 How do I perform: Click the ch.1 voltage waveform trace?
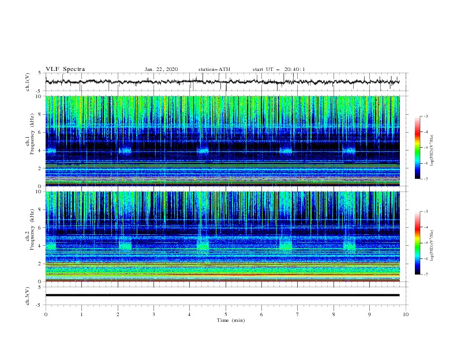click(222, 82)
